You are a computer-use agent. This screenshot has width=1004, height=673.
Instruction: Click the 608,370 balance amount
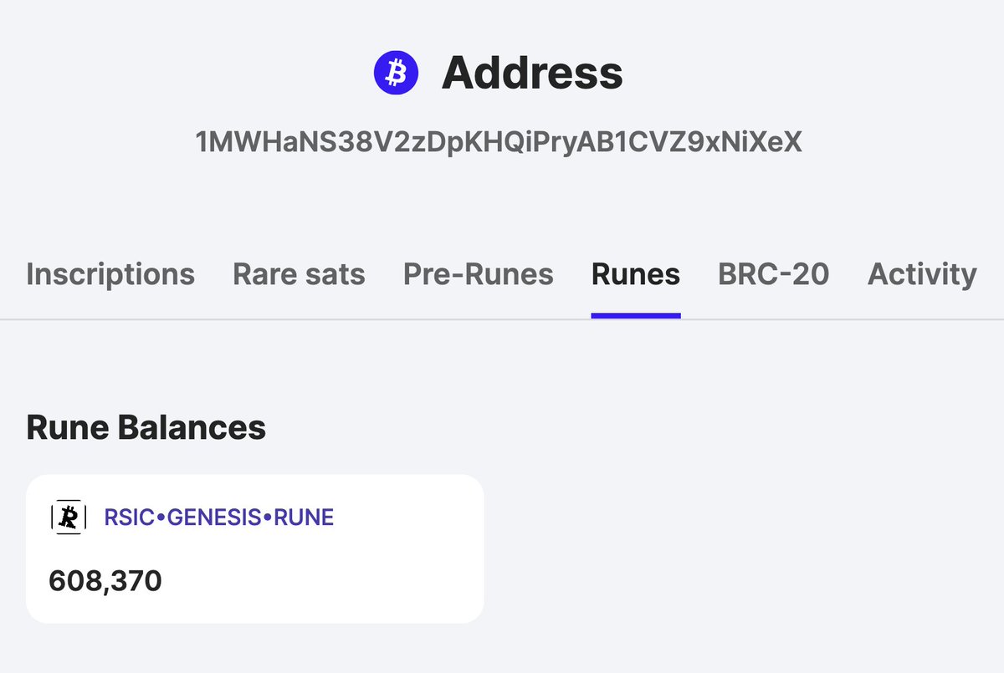point(105,579)
